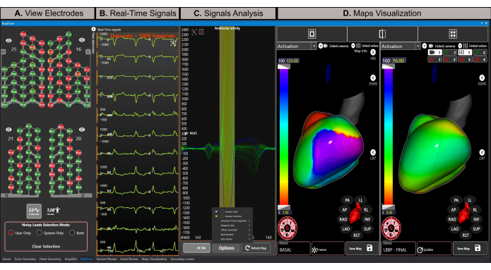Select the side-by-side split map layout
Viewport: 491px width, 270px height.
click(x=382, y=34)
